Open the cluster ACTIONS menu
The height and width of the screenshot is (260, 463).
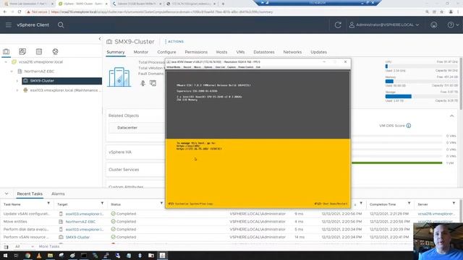coord(174,42)
